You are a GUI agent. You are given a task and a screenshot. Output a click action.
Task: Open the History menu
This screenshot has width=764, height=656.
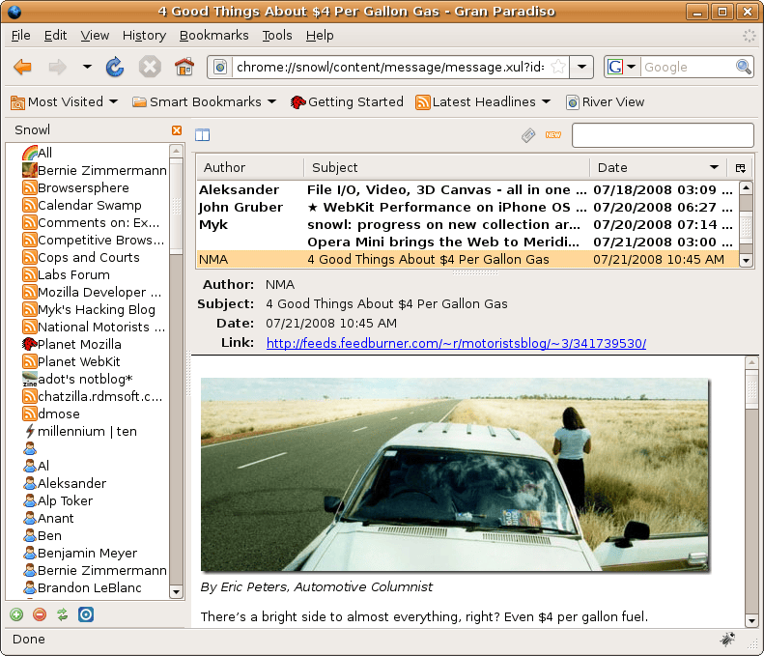pyautogui.click(x=144, y=36)
